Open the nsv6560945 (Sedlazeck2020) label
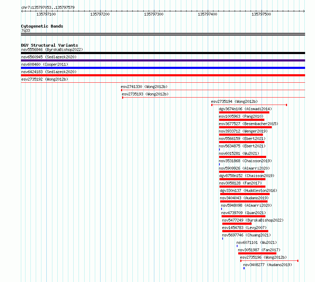The image size is (315, 282). 49,57
